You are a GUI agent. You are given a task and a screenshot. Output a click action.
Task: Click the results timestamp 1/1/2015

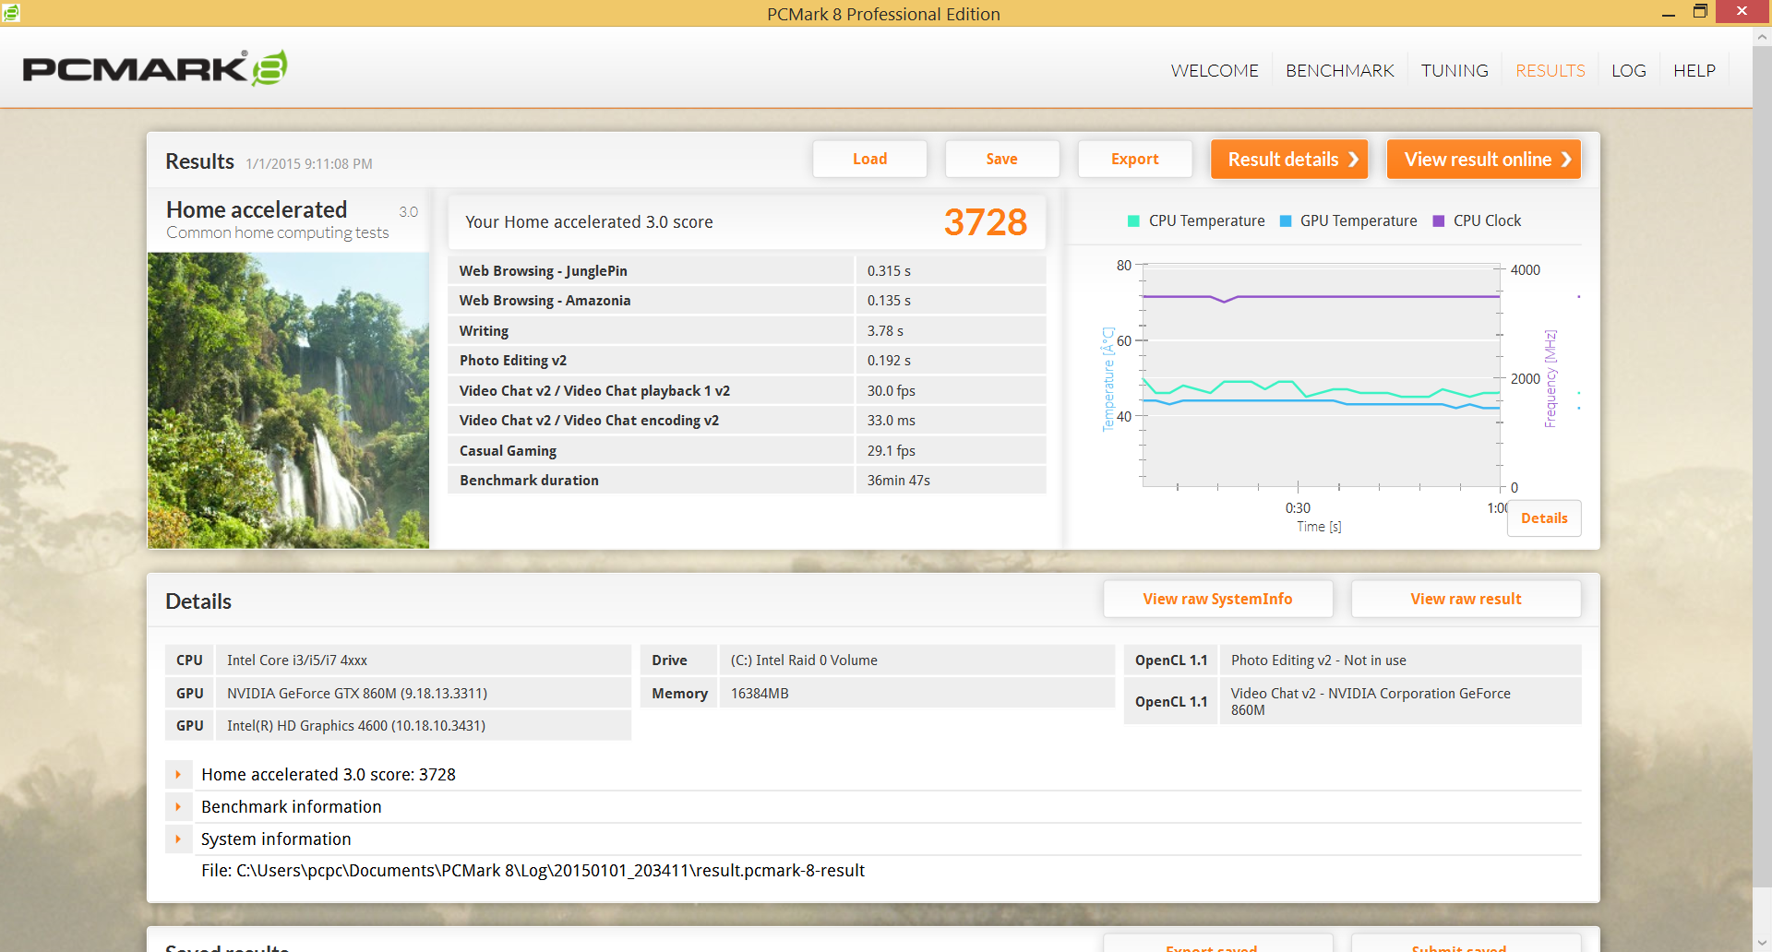click(x=309, y=164)
